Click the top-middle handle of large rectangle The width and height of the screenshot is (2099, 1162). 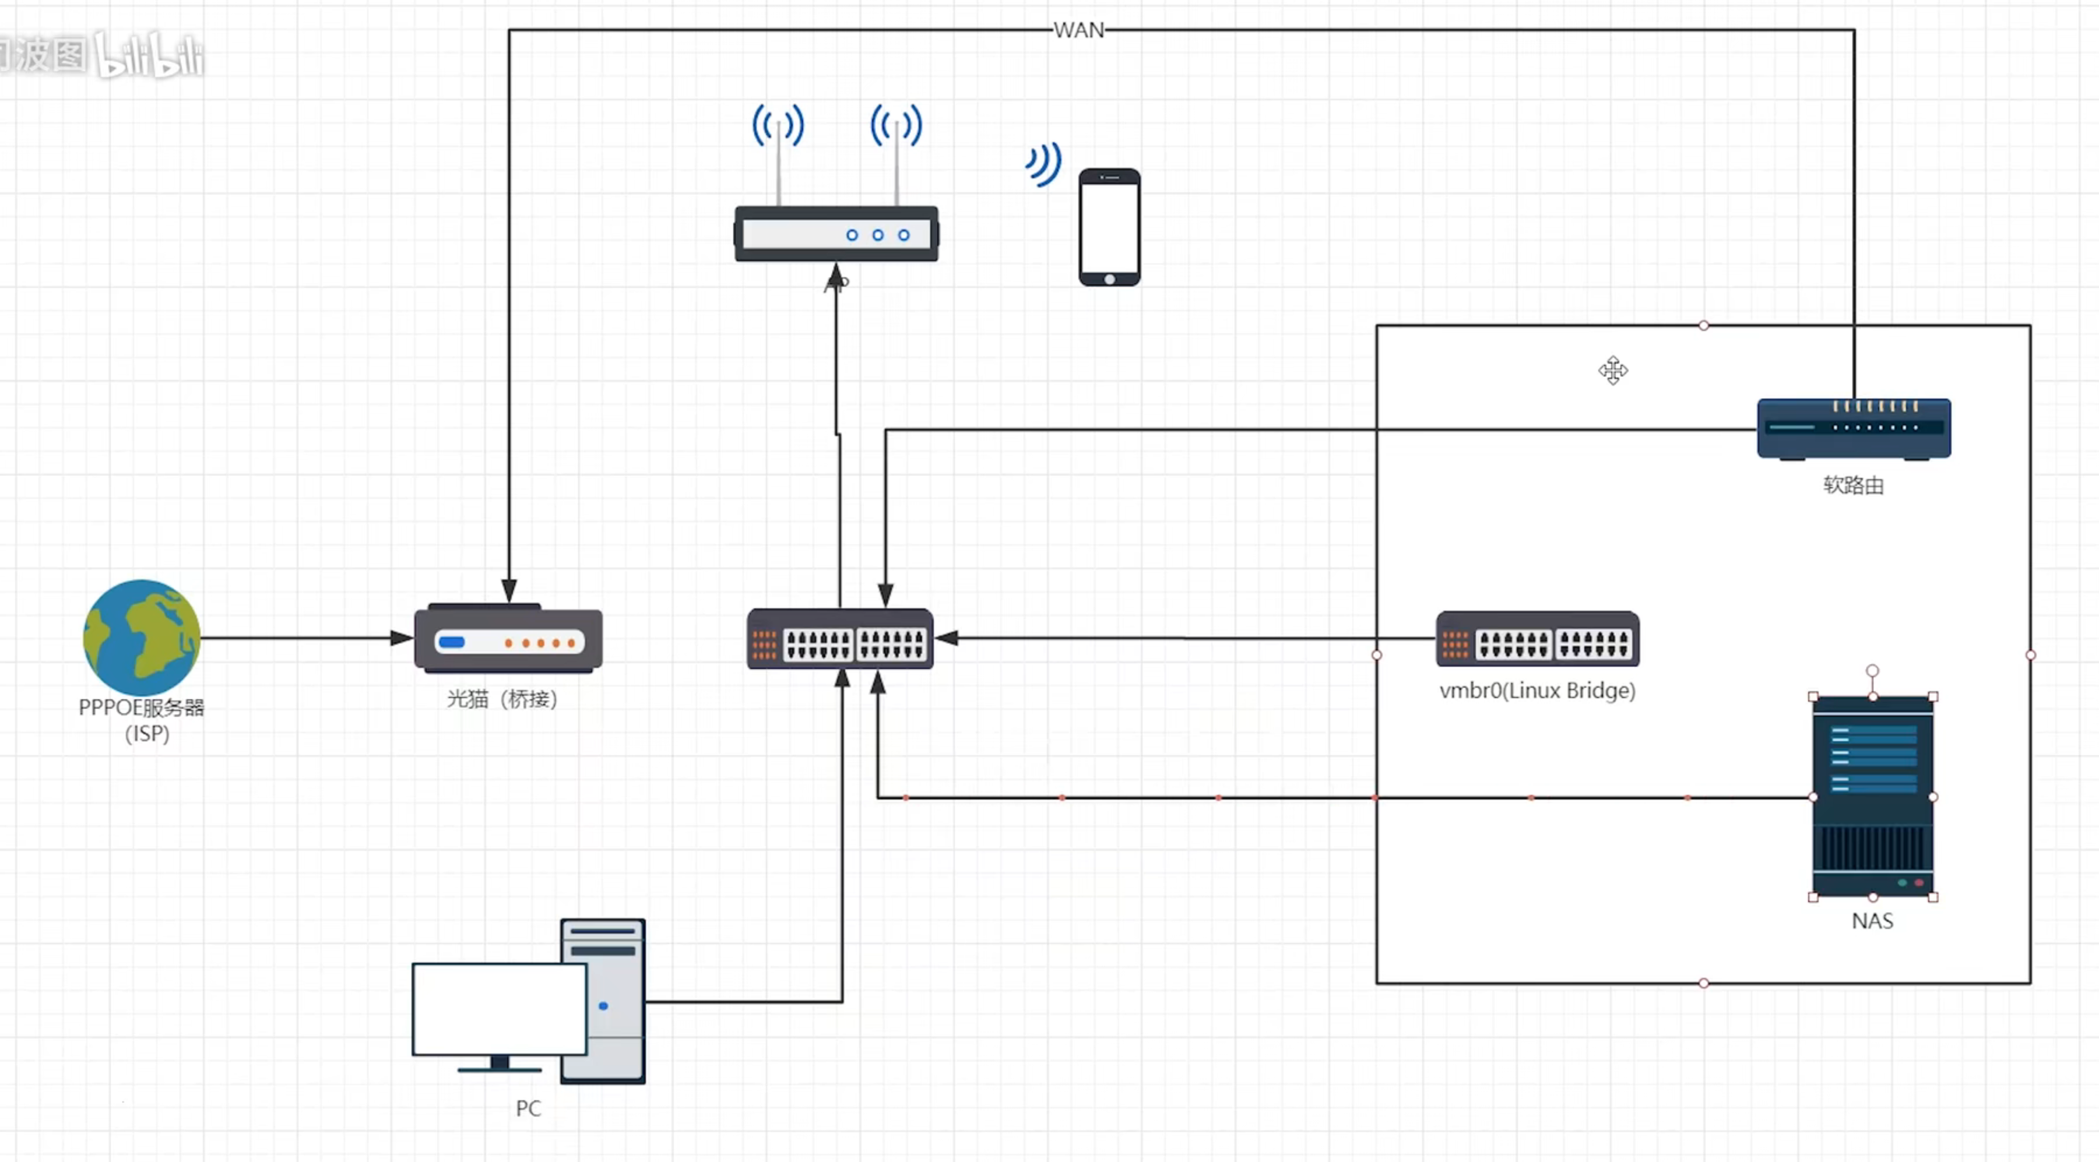coord(1703,325)
